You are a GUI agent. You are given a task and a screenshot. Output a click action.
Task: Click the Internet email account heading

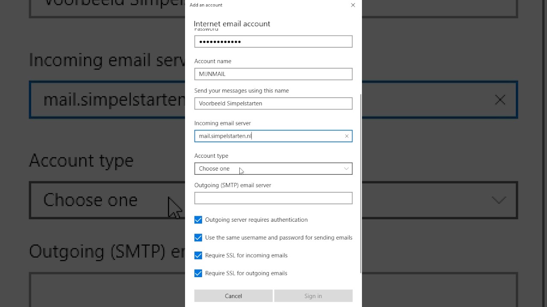(232, 24)
